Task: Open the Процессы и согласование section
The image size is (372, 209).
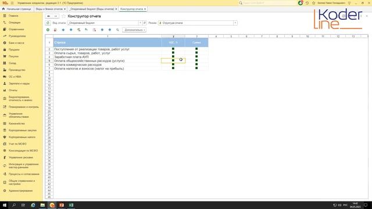Action: tap(24, 174)
